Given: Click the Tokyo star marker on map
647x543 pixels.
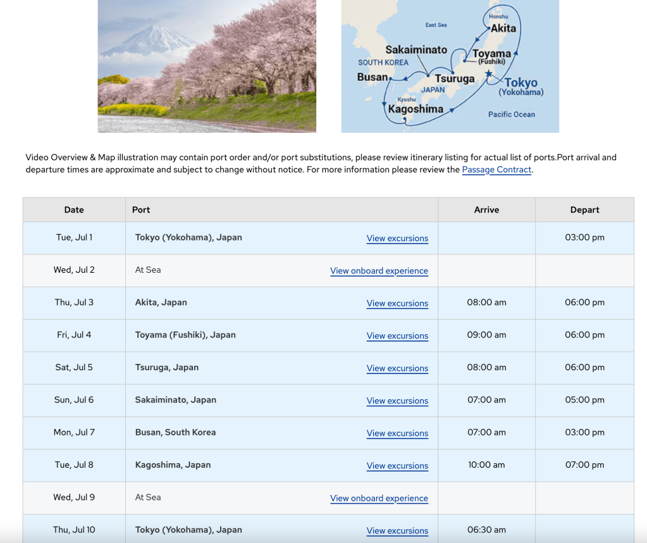Looking at the screenshot, I should point(489,75).
